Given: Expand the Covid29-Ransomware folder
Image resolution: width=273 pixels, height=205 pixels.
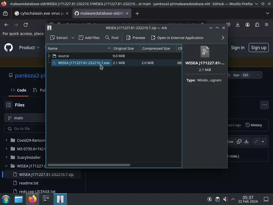Looking at the screenshot, I should pos(6,140).
